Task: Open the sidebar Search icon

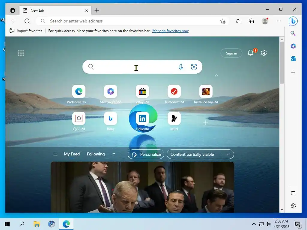Action: click(x=293, y=33)
